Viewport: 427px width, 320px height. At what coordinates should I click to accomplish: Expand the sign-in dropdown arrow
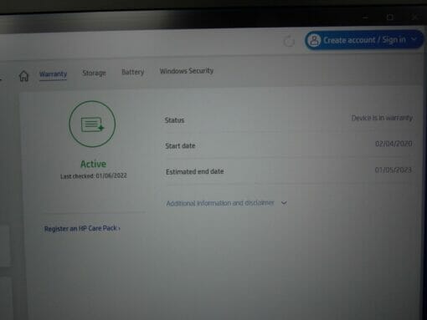414,39
